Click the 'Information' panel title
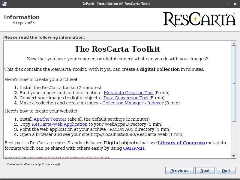 pos(22,17)
